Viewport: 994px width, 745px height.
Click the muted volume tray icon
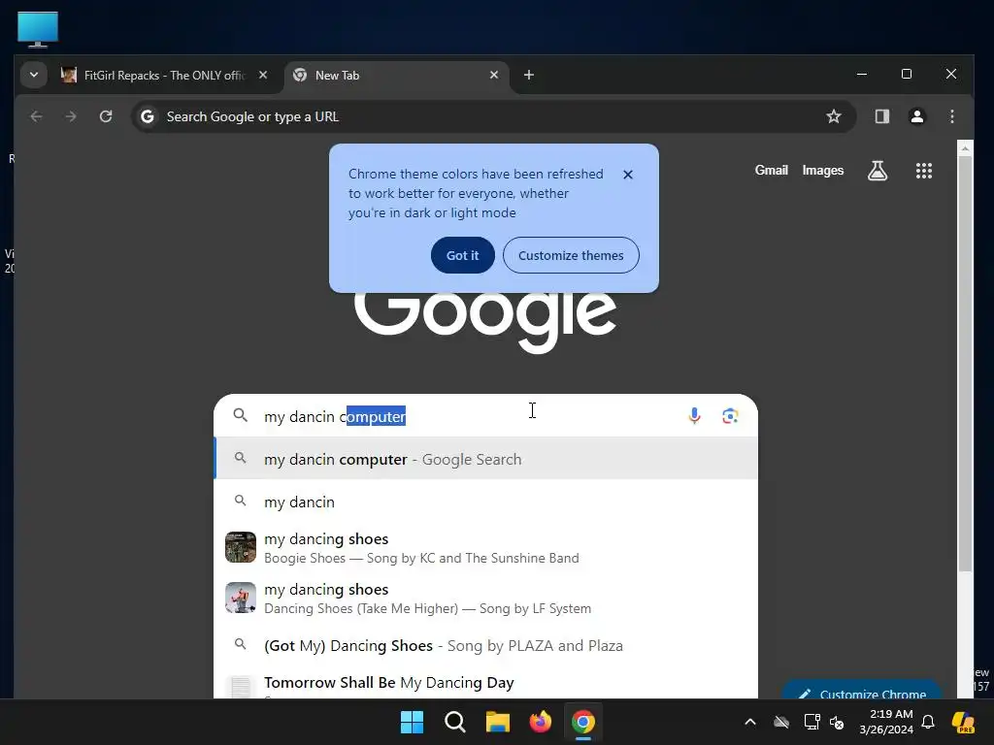837,722
